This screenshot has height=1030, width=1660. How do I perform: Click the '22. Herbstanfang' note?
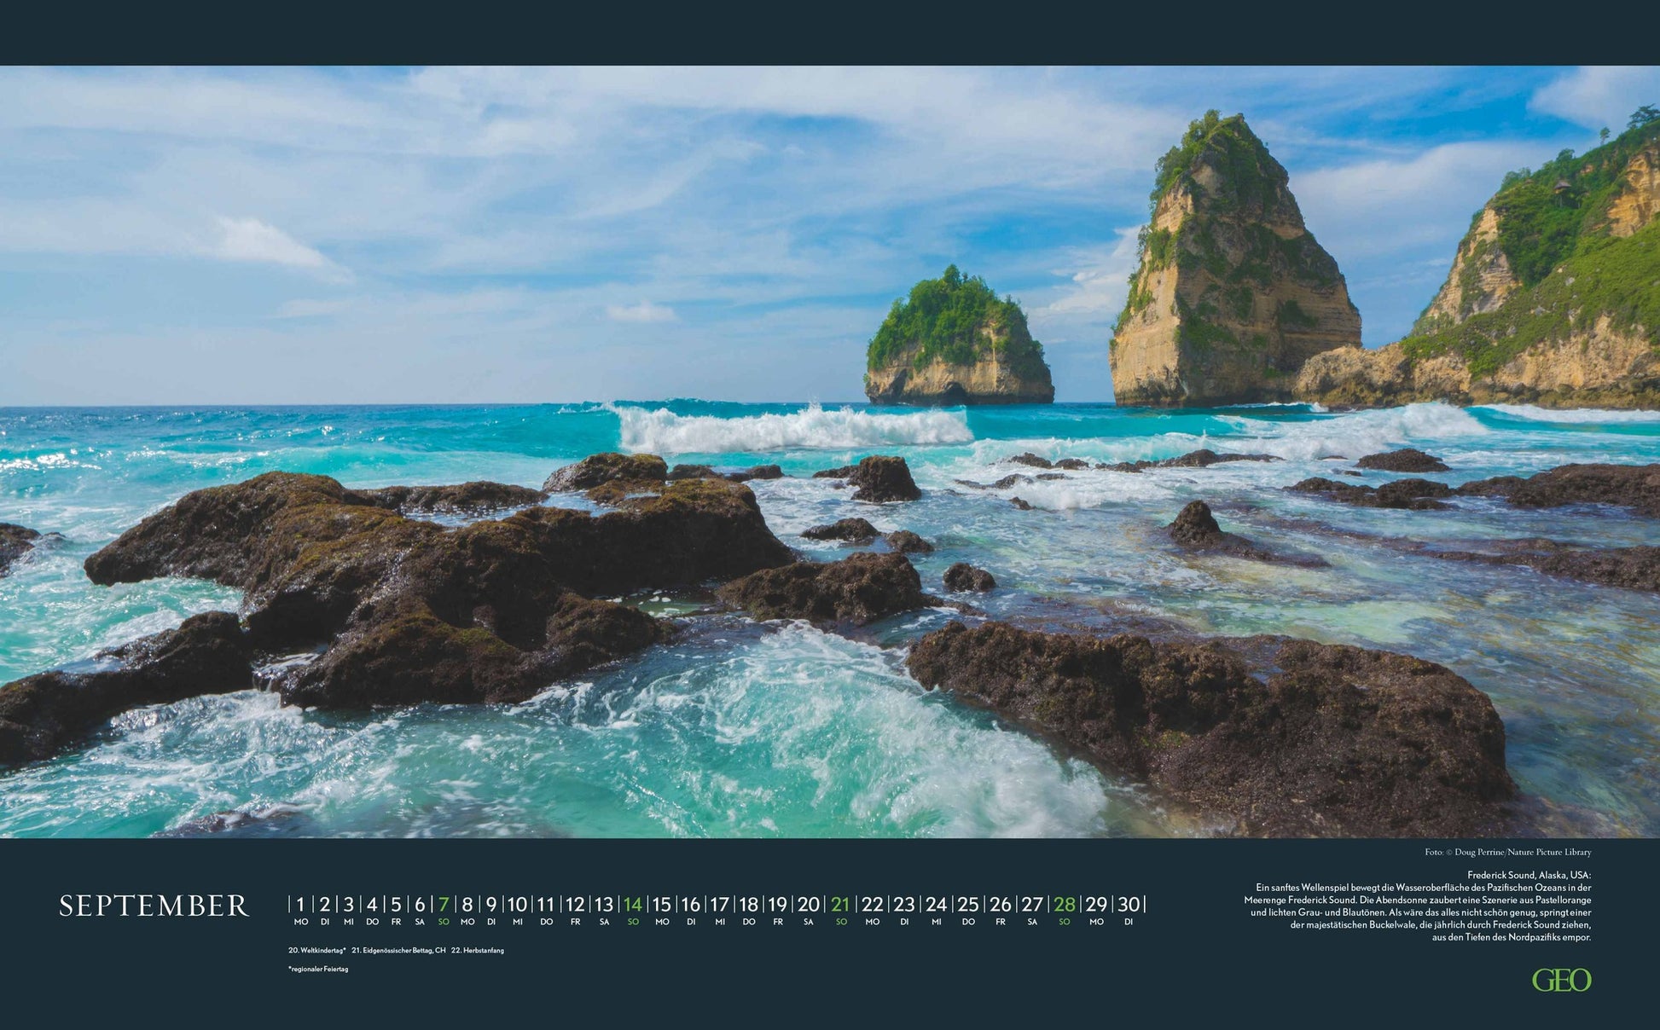(x=478, y=950)
